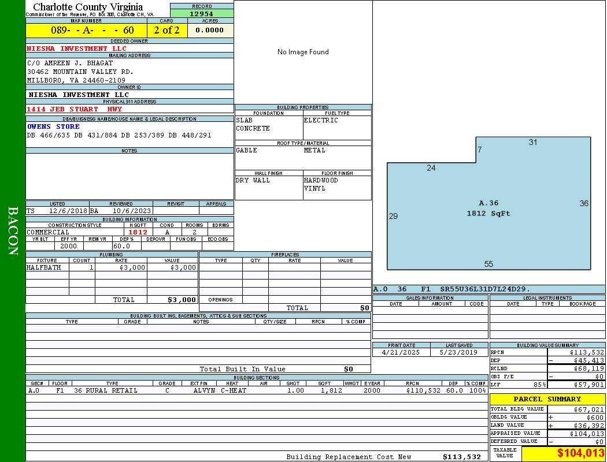Click the OWENS STORE business name
This screenshot has width=607, height=462.
pyautogui.click(x=53, y=126)
